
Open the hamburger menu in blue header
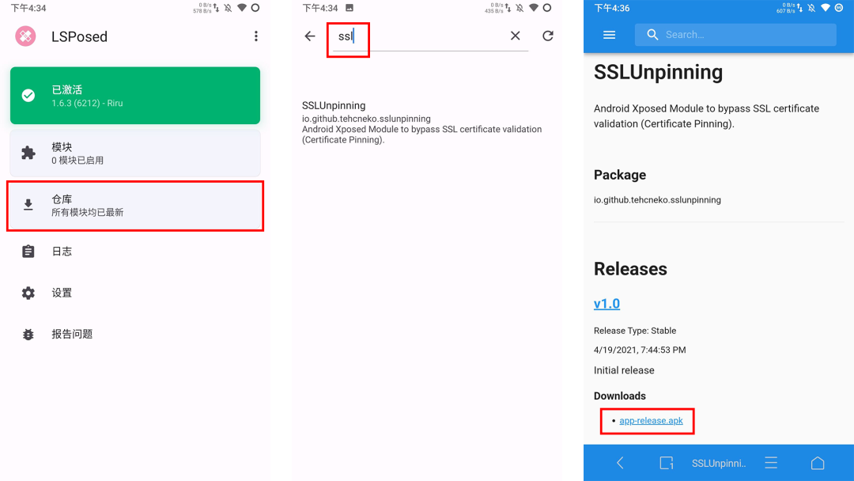[609, 35]
